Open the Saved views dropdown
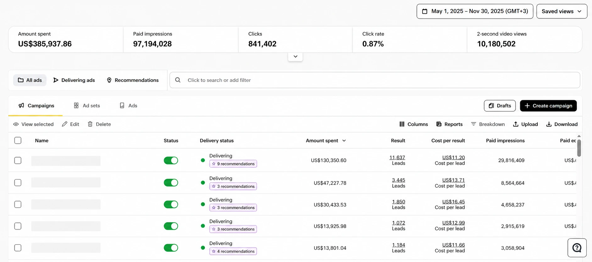This screenshot has width=592, height=262. pyautogui.click(x=562, y=11)
